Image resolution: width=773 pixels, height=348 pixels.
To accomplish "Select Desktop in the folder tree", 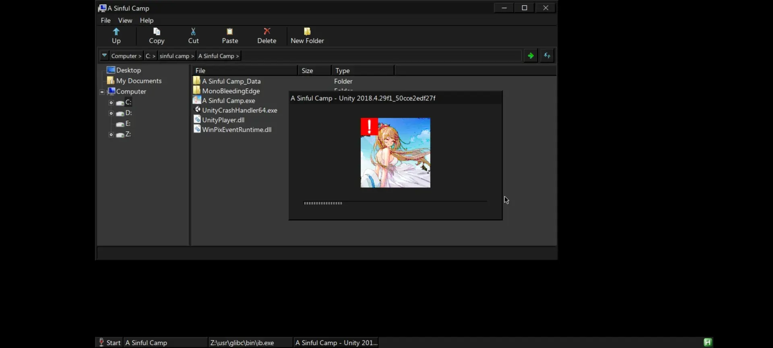I will coord(128,70).
